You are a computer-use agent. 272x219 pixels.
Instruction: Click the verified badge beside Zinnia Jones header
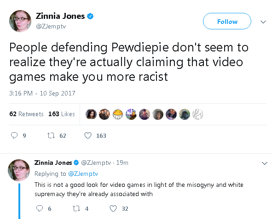90,16
